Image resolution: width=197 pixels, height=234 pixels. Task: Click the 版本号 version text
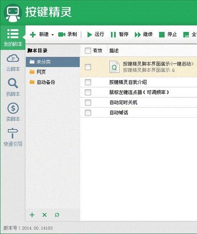pos(28,228)
